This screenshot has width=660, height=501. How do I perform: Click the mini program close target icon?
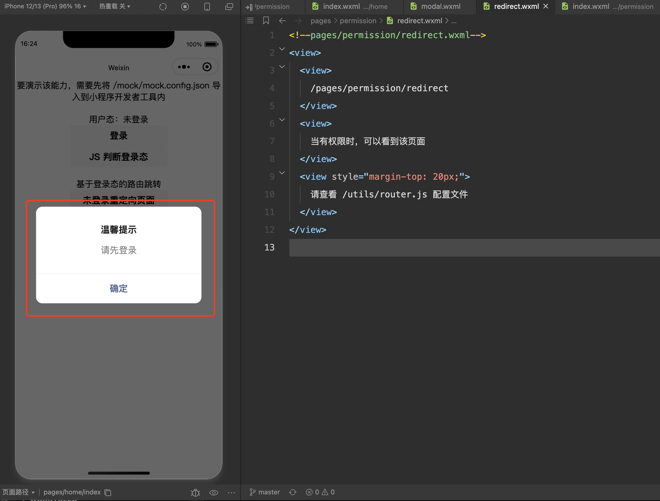click(207, 67)
